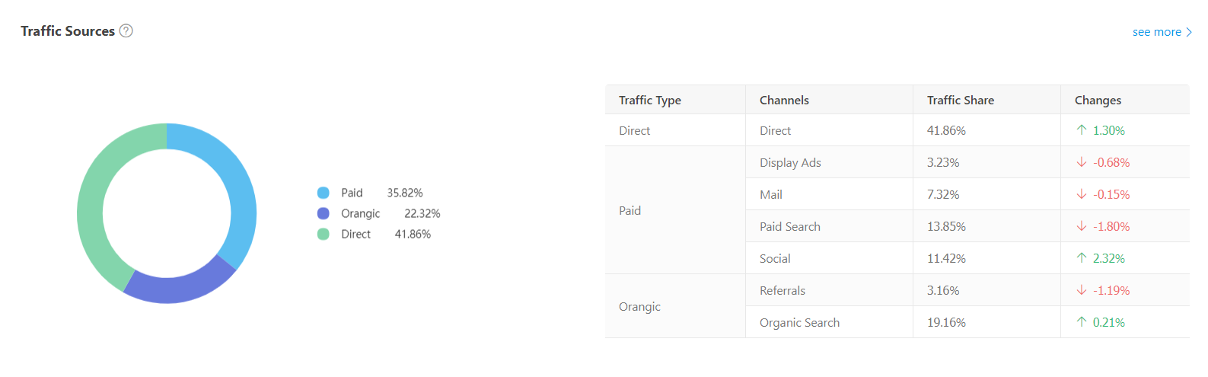Viewport: 1208px width, 377px height.
Task: Click the up arrow beside 0.21% change
Action: coord(1082,322)
